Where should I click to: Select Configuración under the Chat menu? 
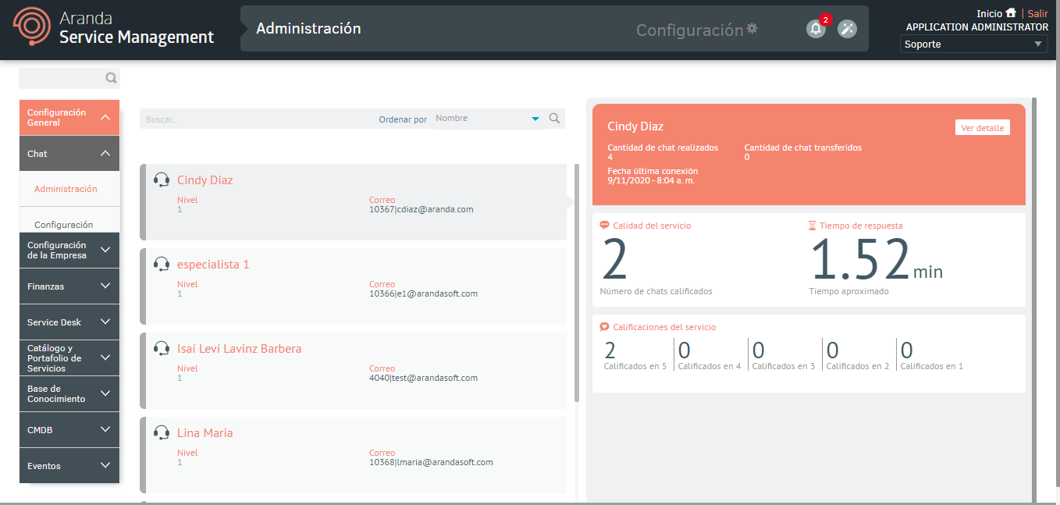[64, 225]
